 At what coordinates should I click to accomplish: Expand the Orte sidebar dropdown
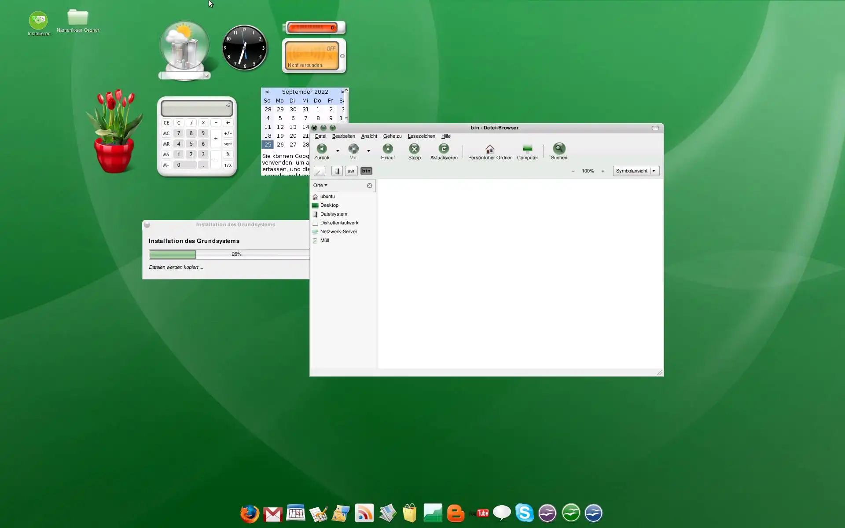coord(320,186)
